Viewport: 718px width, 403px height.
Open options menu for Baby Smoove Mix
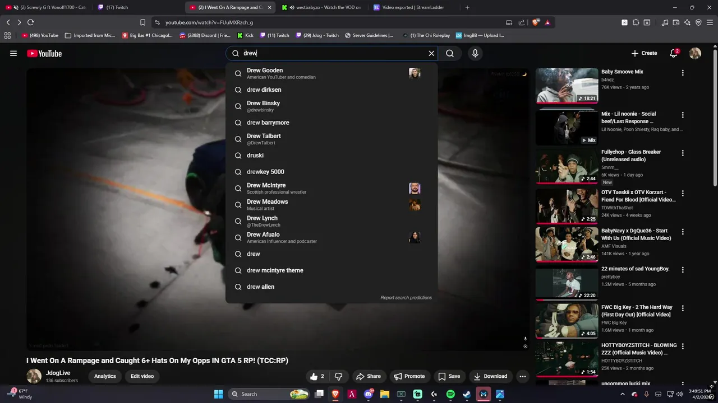point(683,73)
